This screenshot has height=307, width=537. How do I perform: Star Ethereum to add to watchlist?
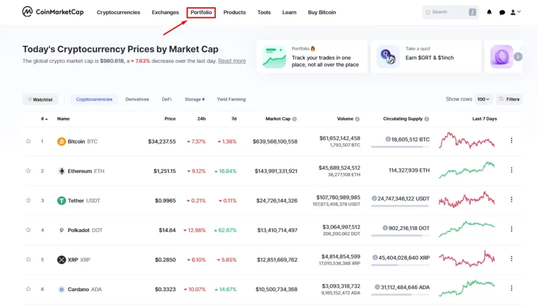point(28,171)
